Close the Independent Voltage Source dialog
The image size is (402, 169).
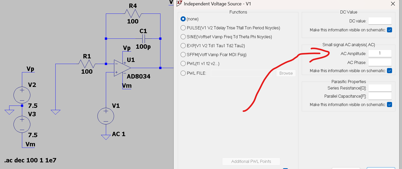[393, 4]
